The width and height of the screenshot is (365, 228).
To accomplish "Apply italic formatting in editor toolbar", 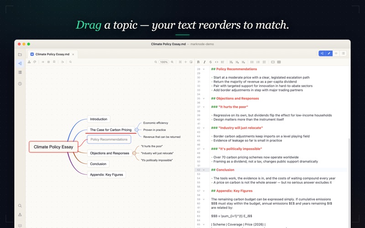I will click(x=204, y=62).
